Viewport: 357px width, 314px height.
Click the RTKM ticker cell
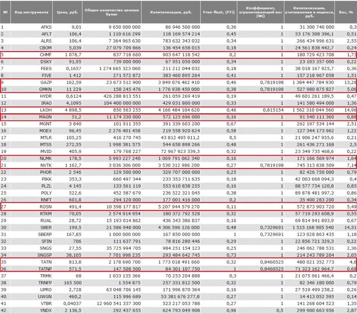click(x=46, y=214)
